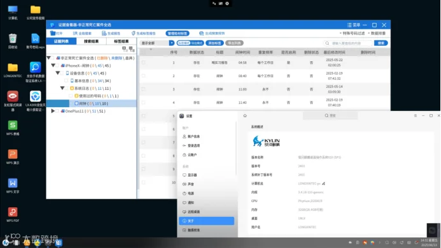Focus the Settings window search box

[x=330, y=115]
